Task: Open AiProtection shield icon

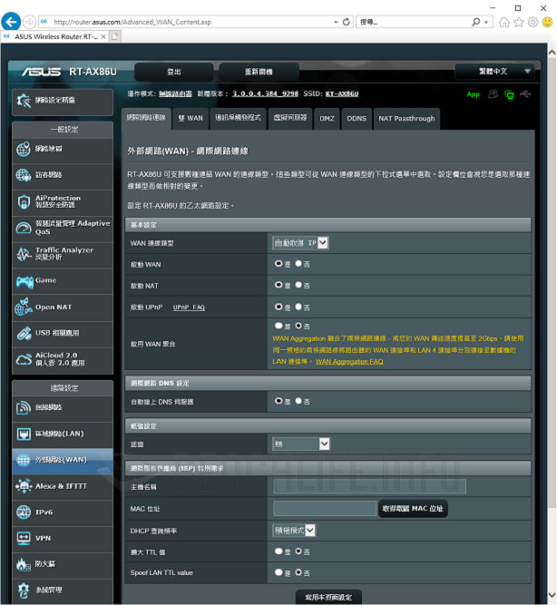Action: point(24,201)
